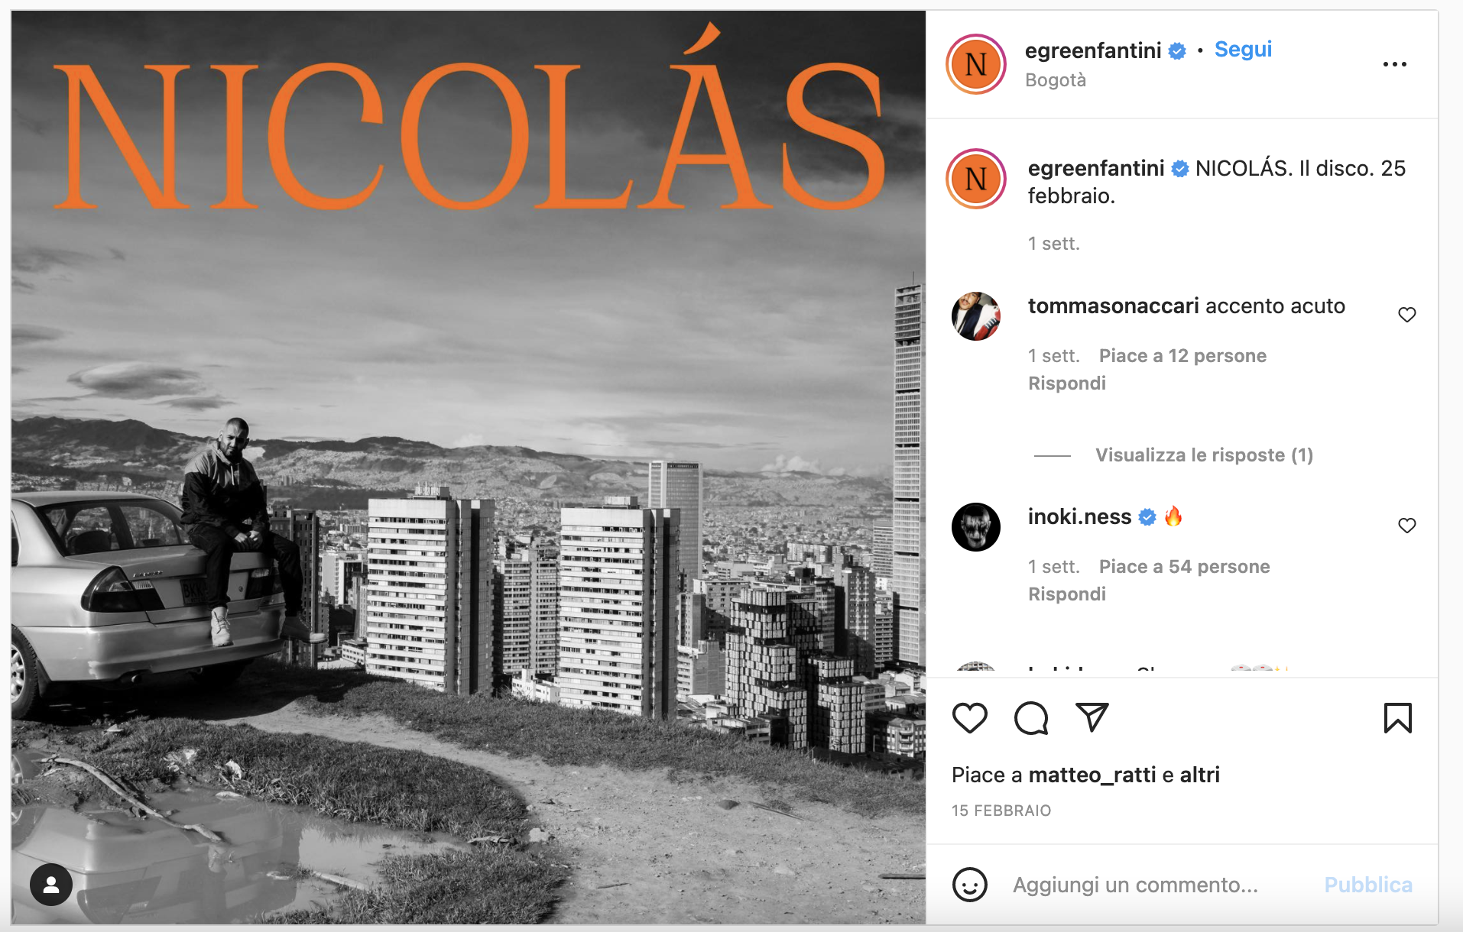Like tommasonaccari's comment
The image size is (1463, 932).
(x=1406, y=315)
